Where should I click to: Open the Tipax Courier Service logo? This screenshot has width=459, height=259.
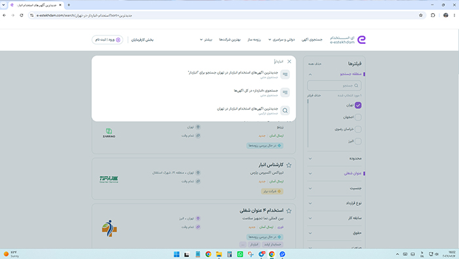pyautogui.click(x=109, y=180)
